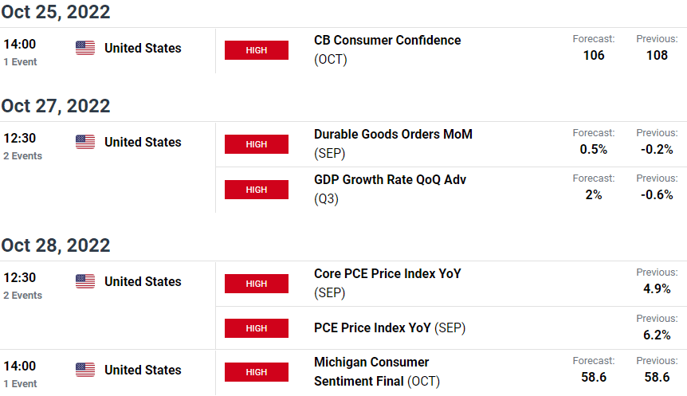Screen dimensions: 687x396
Task: Open the PCE Price Index YoY event
Action: tap(390, 327)
